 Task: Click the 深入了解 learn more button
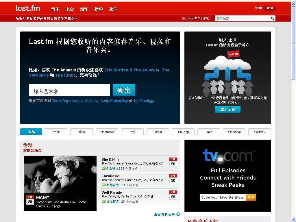tap(228, 110)
